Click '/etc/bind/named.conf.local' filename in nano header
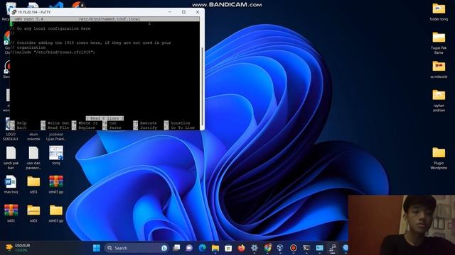Image resolution: width=455 pixels, height=255 pixels. [109, 19]
